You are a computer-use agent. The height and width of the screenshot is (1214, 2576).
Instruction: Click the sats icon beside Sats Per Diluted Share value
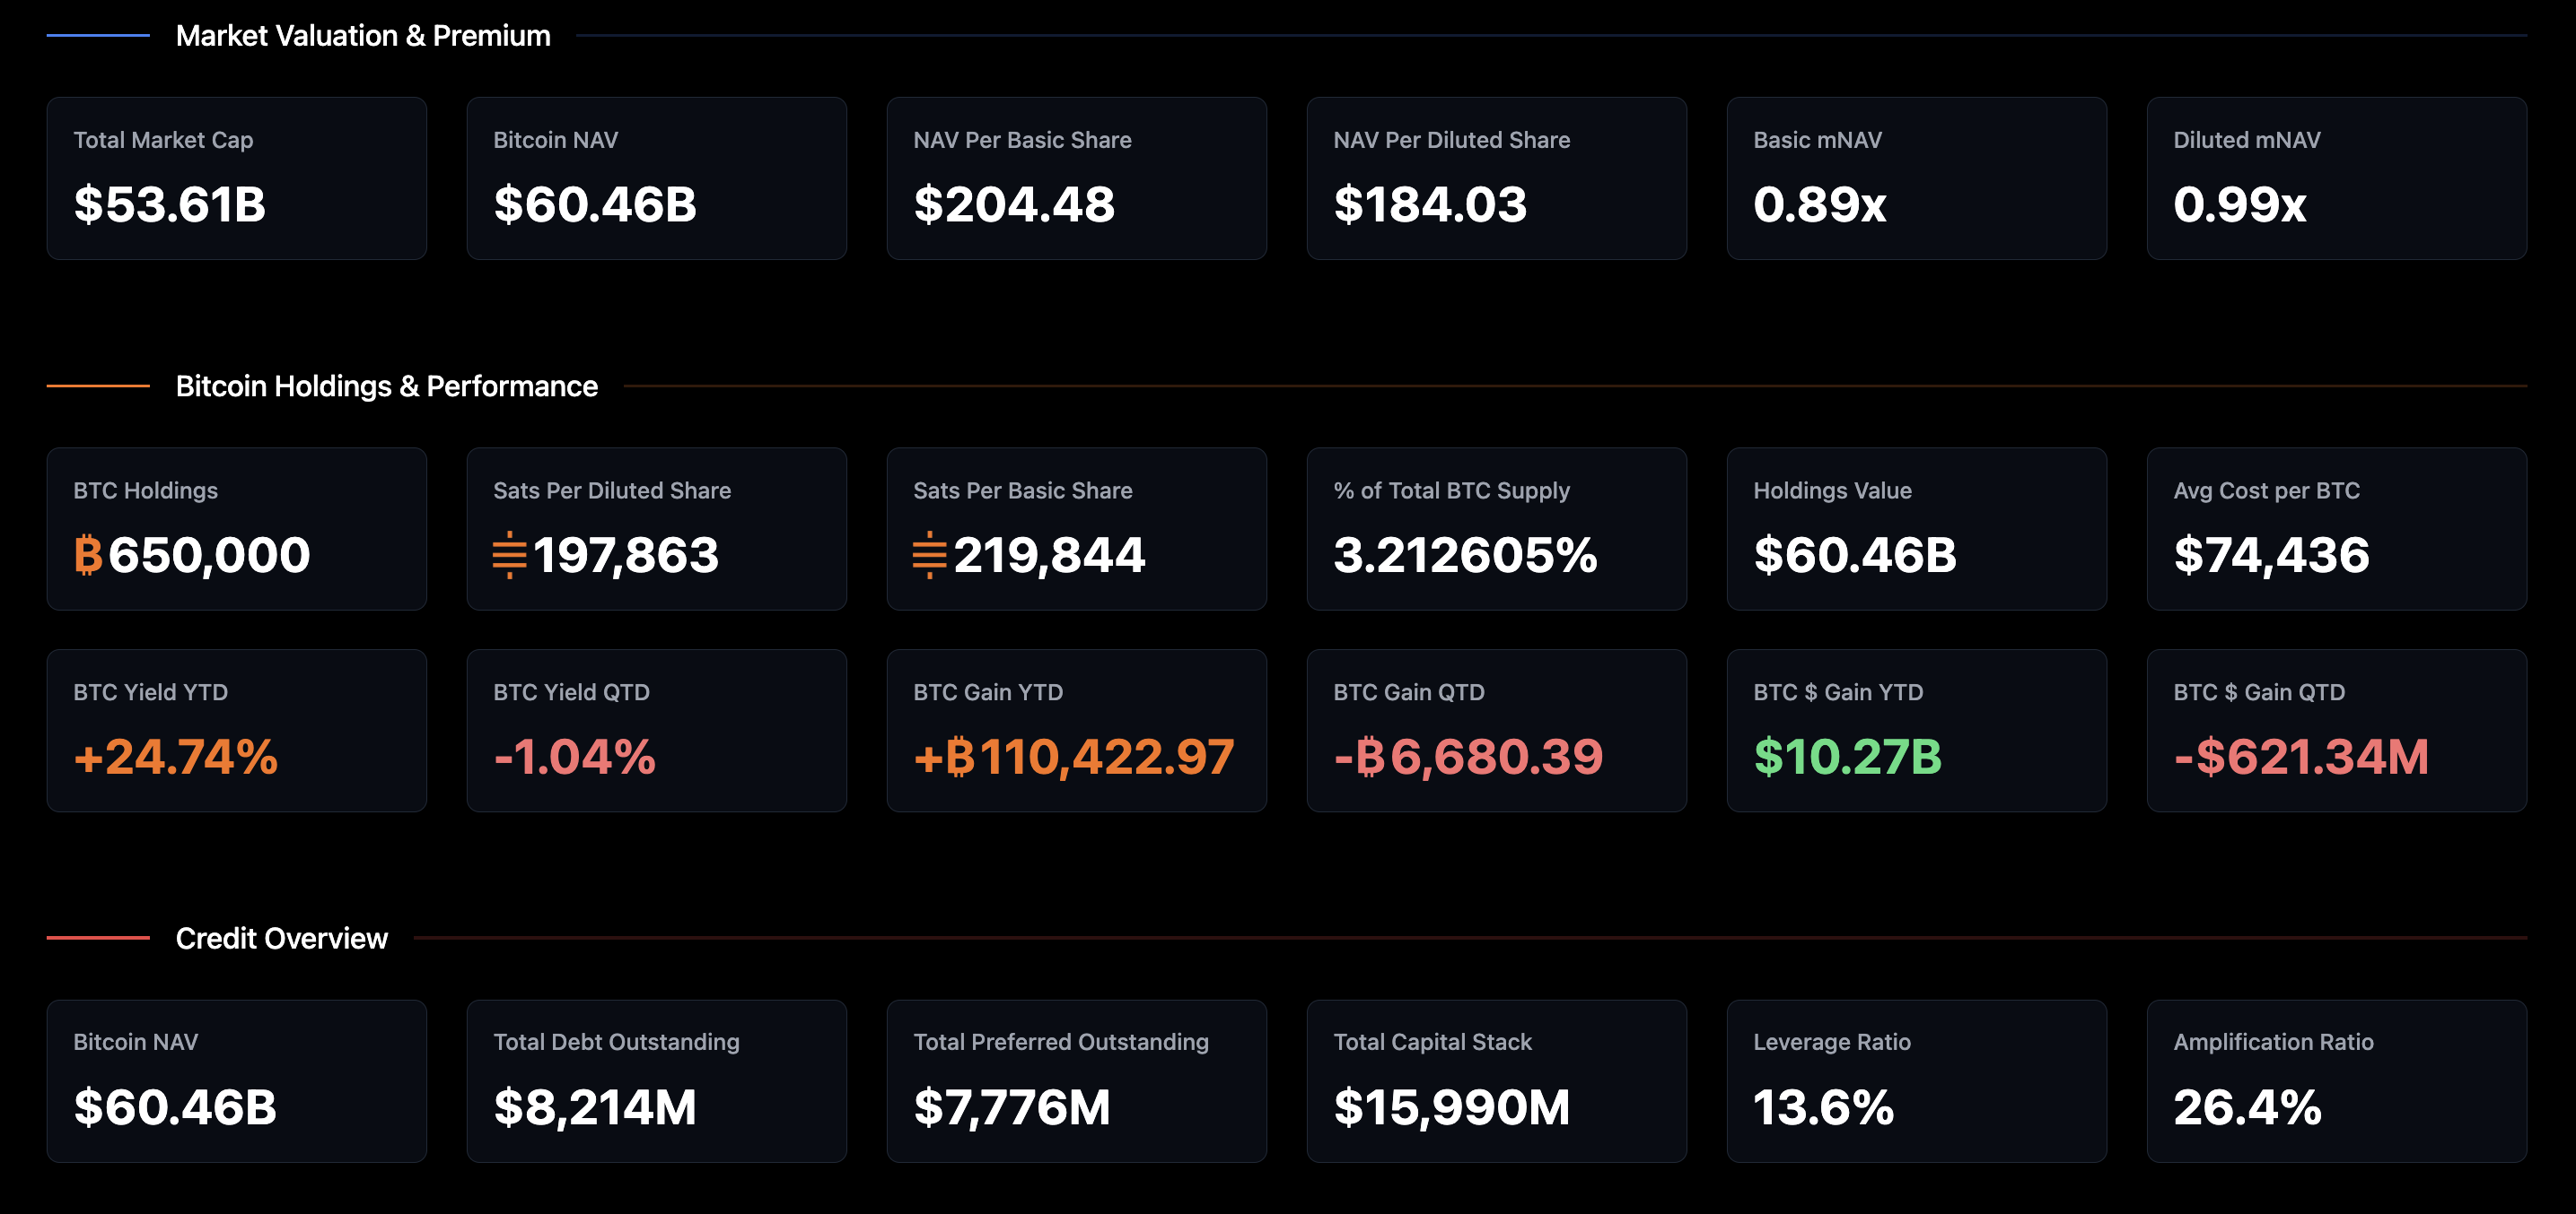(x=511, y=556)
